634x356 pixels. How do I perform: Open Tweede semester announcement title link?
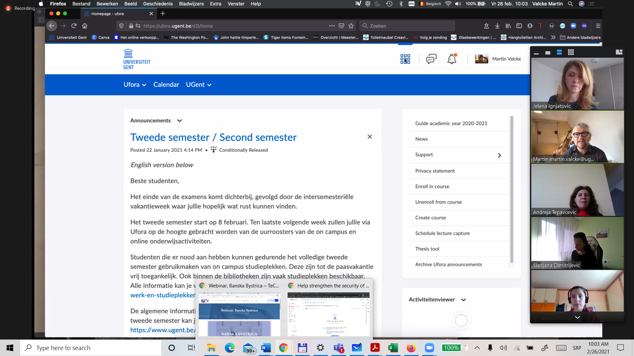click(x=213, y=137)
